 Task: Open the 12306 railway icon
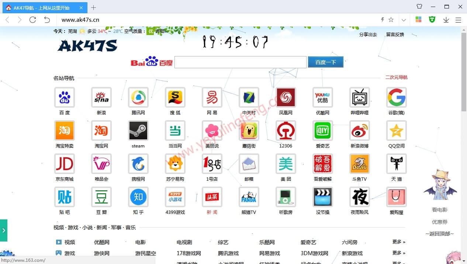point(286,131)
